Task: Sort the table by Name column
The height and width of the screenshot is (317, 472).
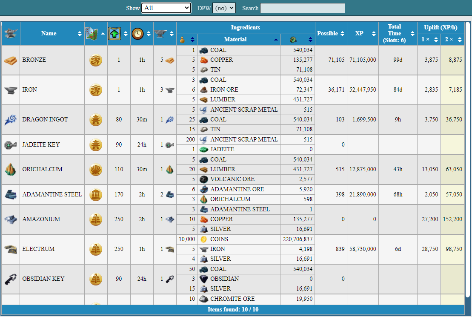Action: [52, 34]
